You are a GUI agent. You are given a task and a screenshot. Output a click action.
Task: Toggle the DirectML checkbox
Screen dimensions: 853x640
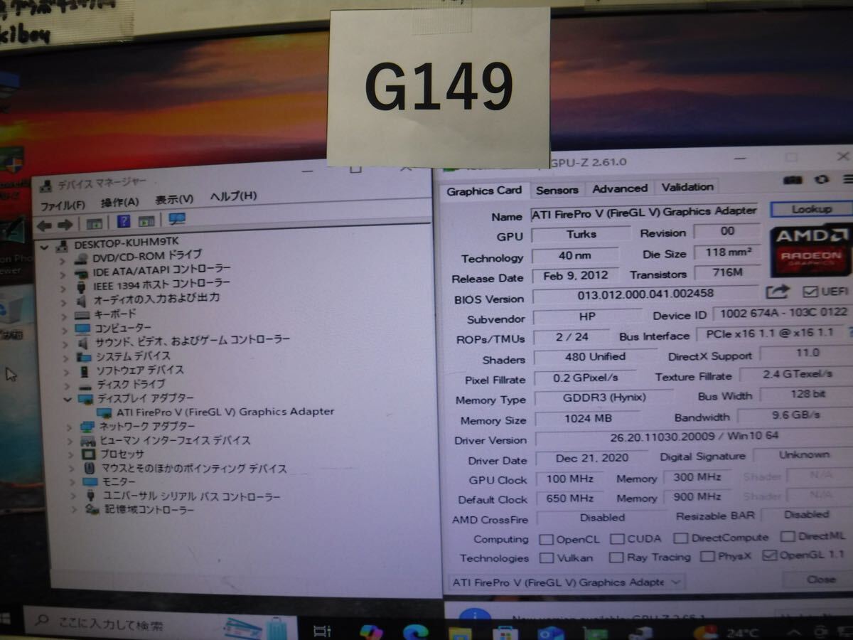[x=788, y=536]
